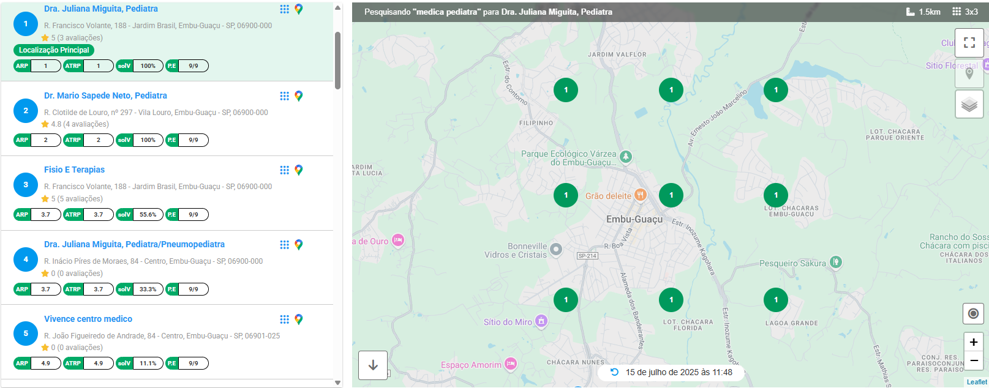This screenshot has height=388, width=989.
Task: Select the center grid point near Grão deleite
Action: click(671, 195)
